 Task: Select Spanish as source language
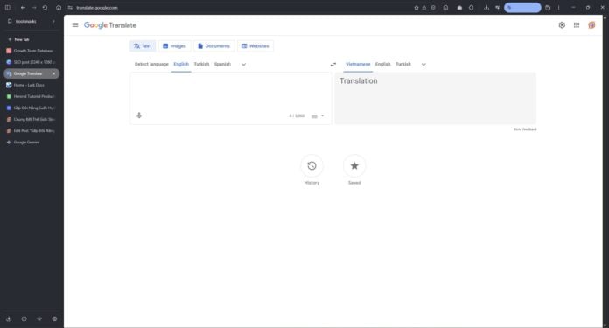(222, 64)
